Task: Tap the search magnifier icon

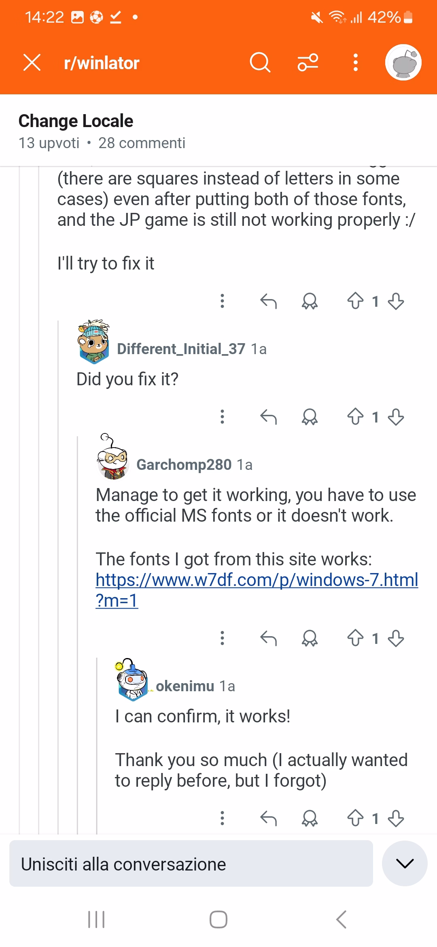Action: click(260, 63)
